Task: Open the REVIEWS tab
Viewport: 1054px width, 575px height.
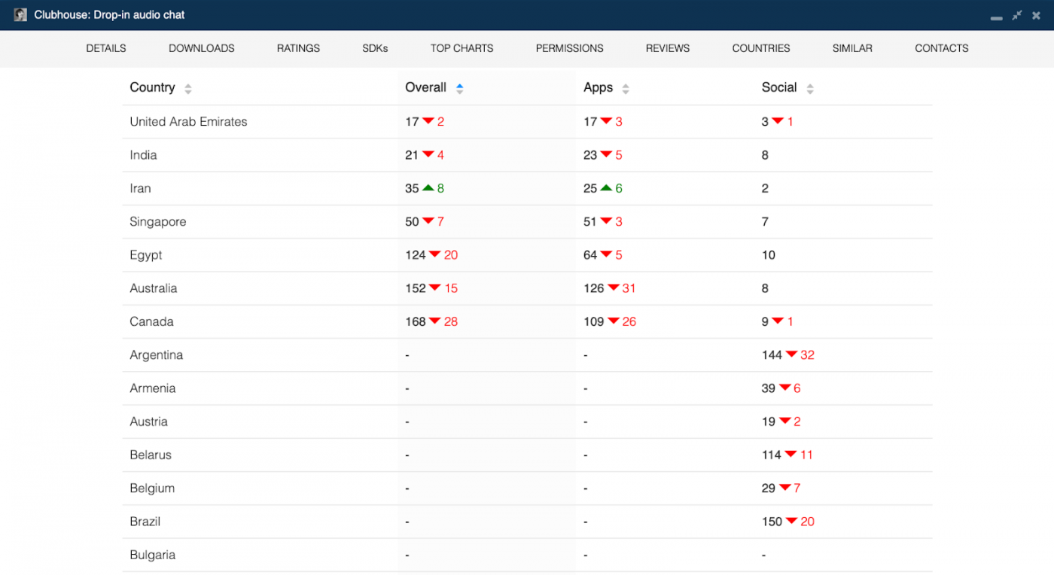Action: click(668, 48)
